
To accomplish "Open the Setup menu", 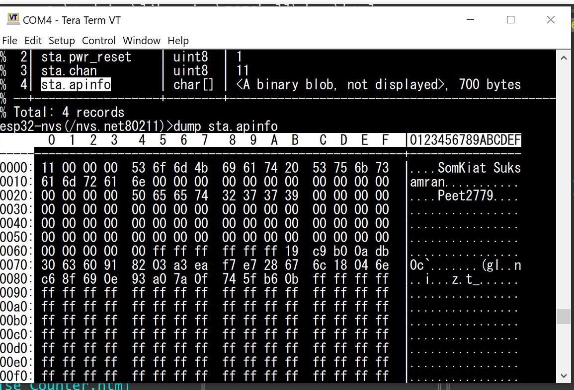I will [62, 41].
